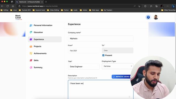The image size is (176, 99).
Task: Click the NextLevel logo
Action: pos(18,17)
